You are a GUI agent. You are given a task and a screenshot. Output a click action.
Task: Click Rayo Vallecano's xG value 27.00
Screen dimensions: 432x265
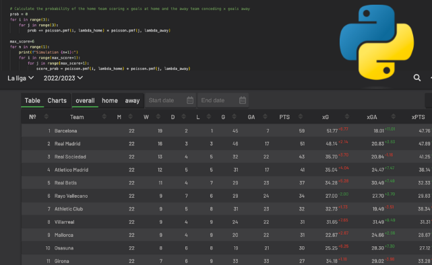[332, 196]
